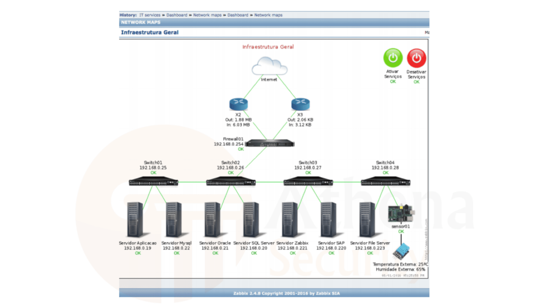Click the X2 router icon
Screen dimensions: 546x307
pos(238,104)
